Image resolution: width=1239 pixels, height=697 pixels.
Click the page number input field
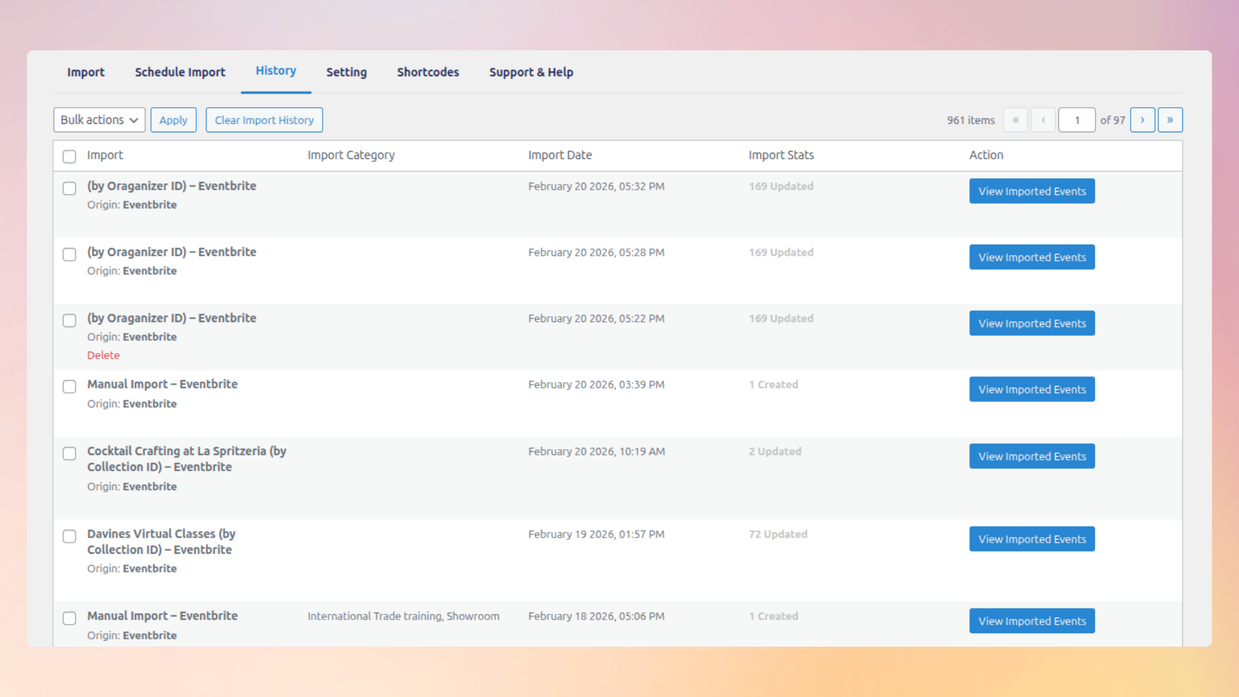coord(1076,119)
